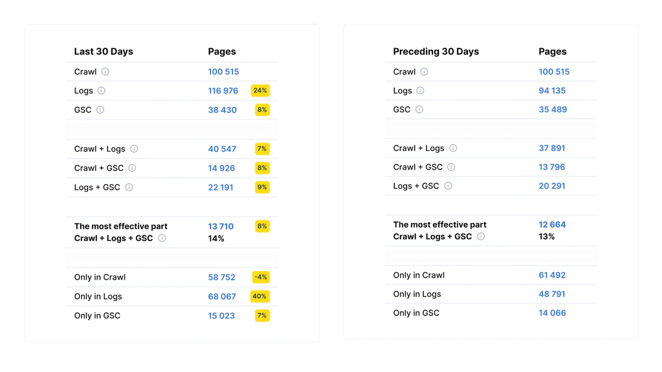
Task: Click info icon next to Crawl in Last 30 Days
Action: click(105, 72)
